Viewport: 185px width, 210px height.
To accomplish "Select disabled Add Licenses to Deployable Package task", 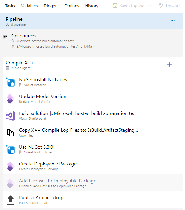I will coord(93,183).
